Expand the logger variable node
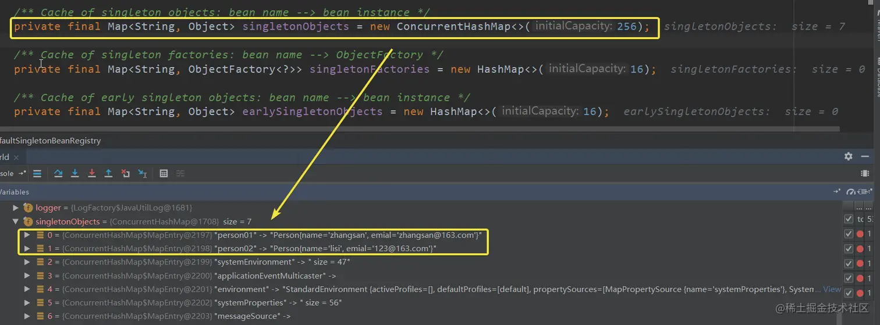880x325 pixels. click(x=16, y=208)
